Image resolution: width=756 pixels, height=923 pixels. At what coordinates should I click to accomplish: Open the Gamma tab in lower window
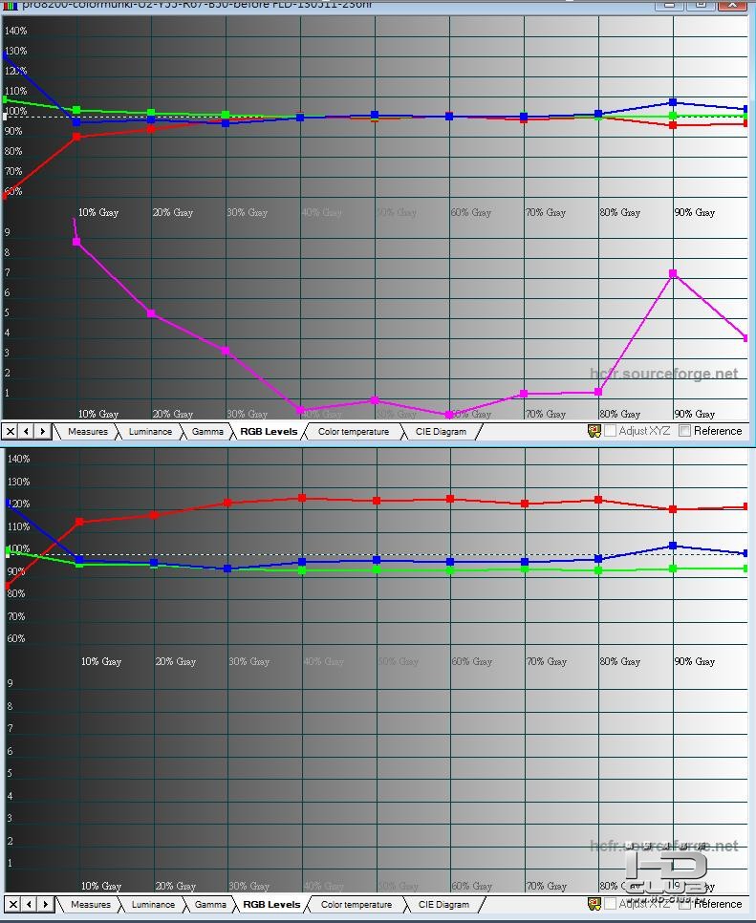tap(210, 904)
